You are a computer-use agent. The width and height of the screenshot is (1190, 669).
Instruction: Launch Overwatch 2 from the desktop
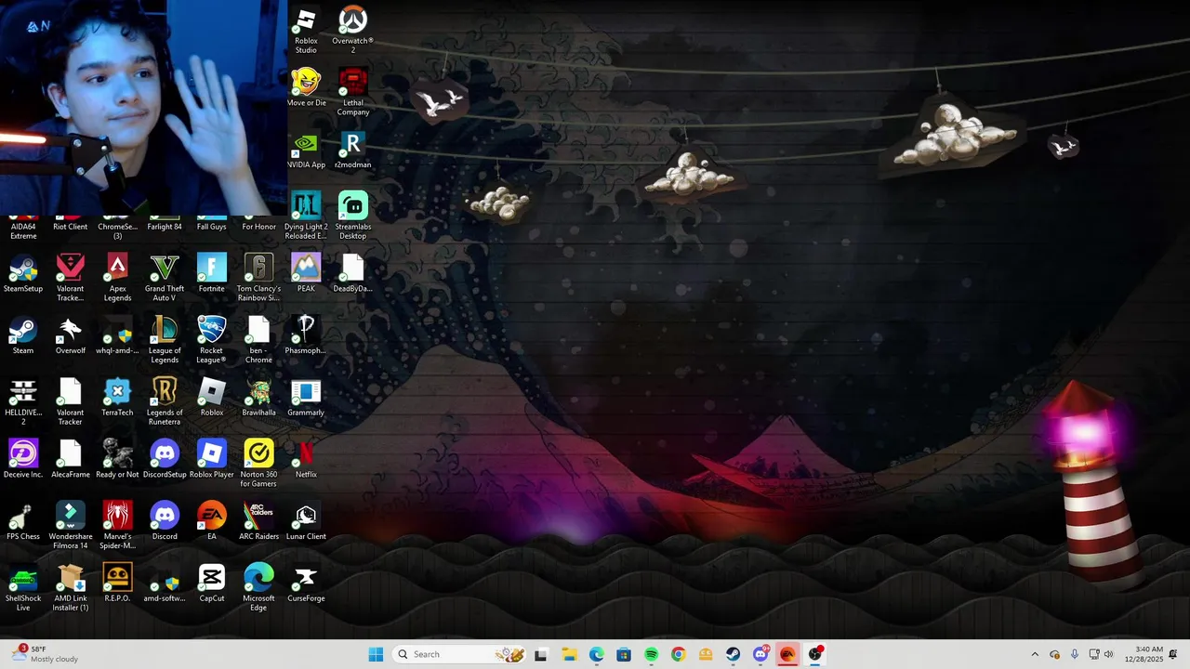pos(353,30)
